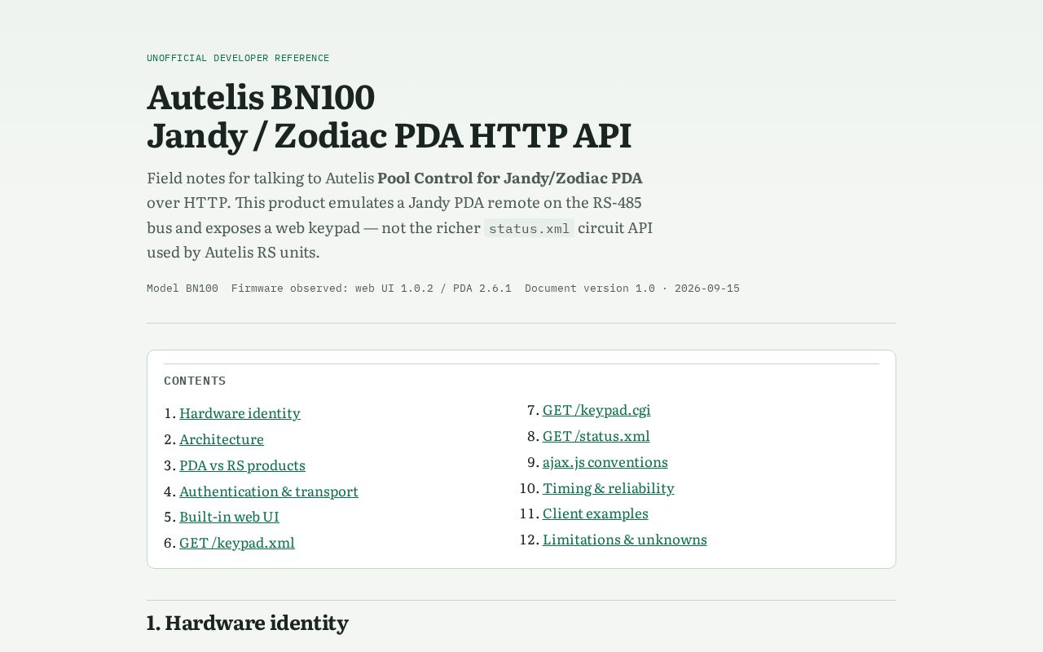Open Authentication & transport link
The height and width of the screenshot is (652, 1043).
[269, 491]
